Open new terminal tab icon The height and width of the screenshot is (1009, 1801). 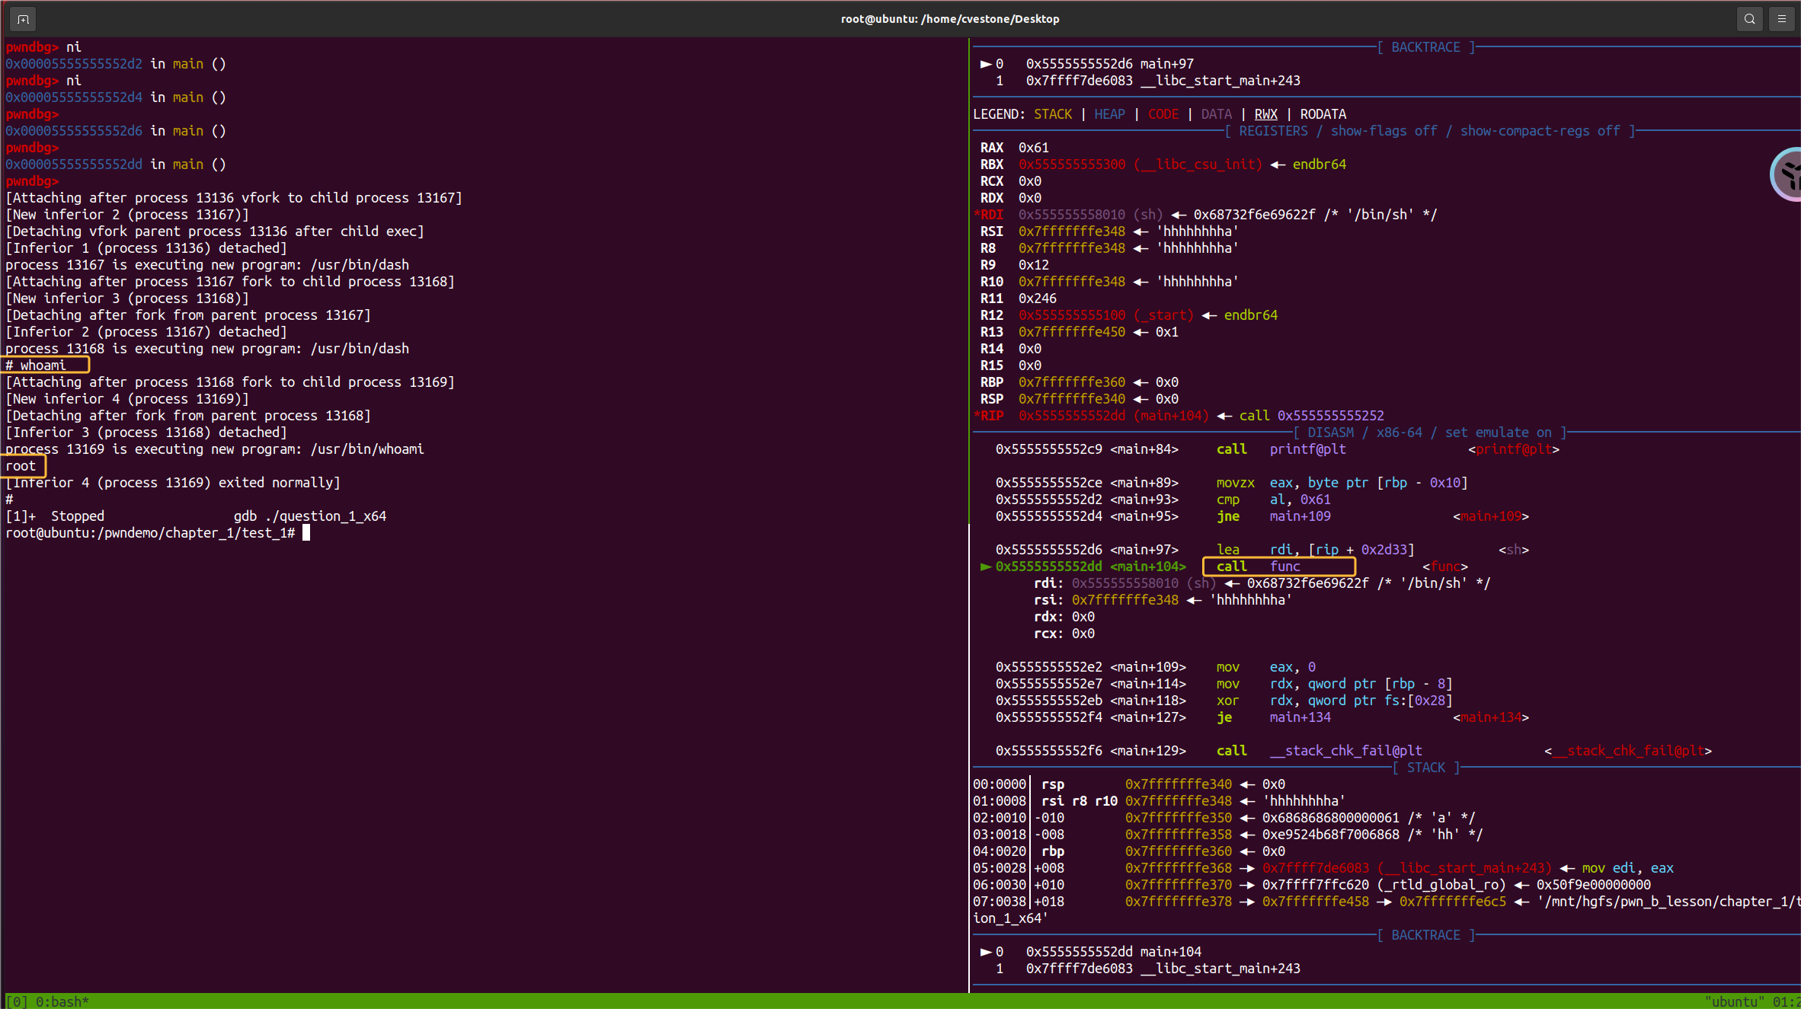click(x=23, y=19)
